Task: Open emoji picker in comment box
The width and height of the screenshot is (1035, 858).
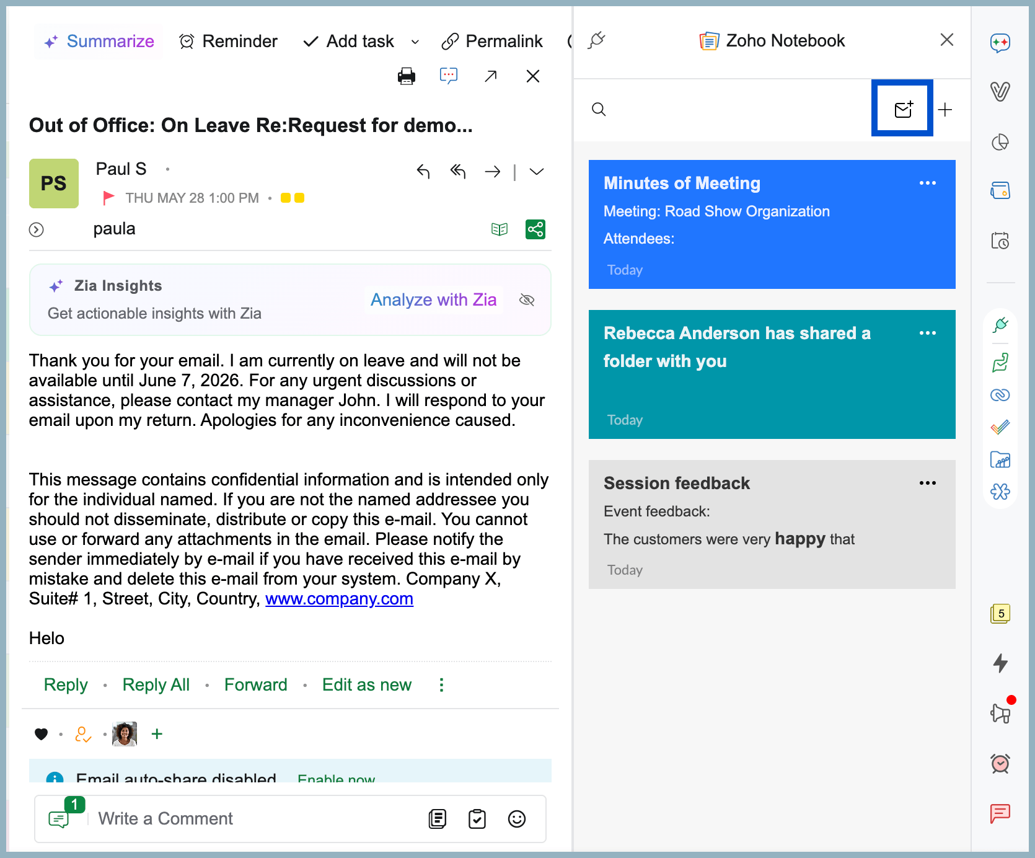Action: pos(517,819)
